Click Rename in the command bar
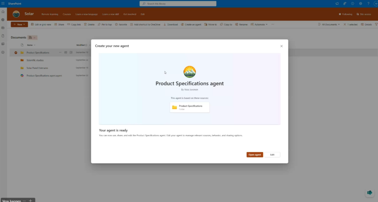The height and width of the screenshot is (202, 378). (x=241, y=24)
